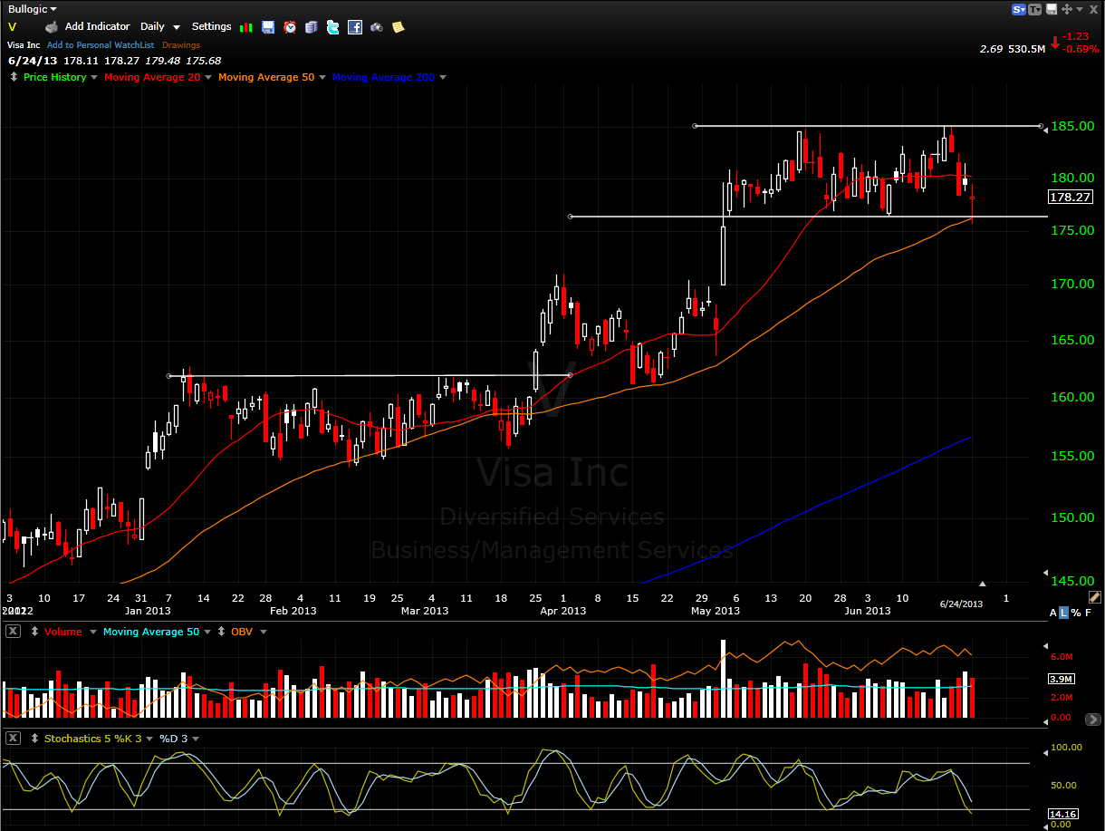Click the Drawings link
This screenshot has height=831, width=1105.
pos(181,44)
